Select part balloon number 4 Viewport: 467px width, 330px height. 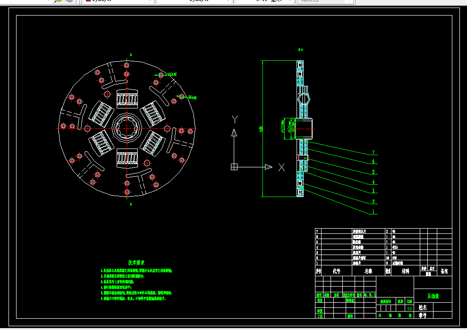tap(374, 181)
